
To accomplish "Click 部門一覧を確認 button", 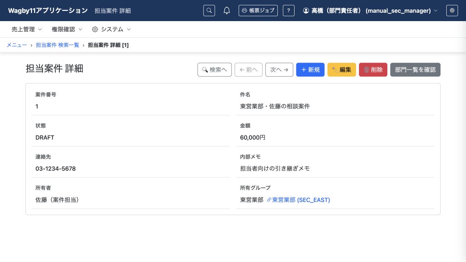I will coord(415,70).
